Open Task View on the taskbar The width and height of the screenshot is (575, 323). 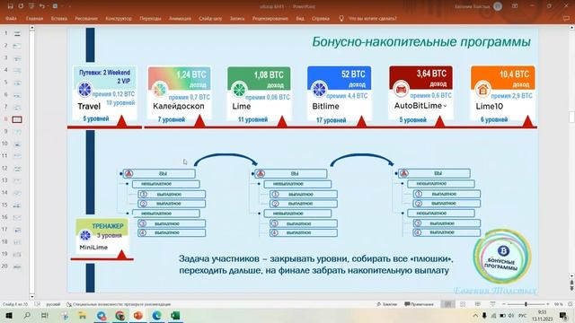[x=45, y=316]
